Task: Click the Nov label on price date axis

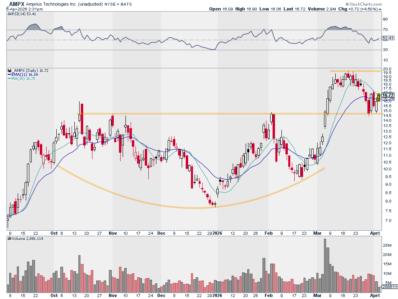Action: (x=113, y=233)
